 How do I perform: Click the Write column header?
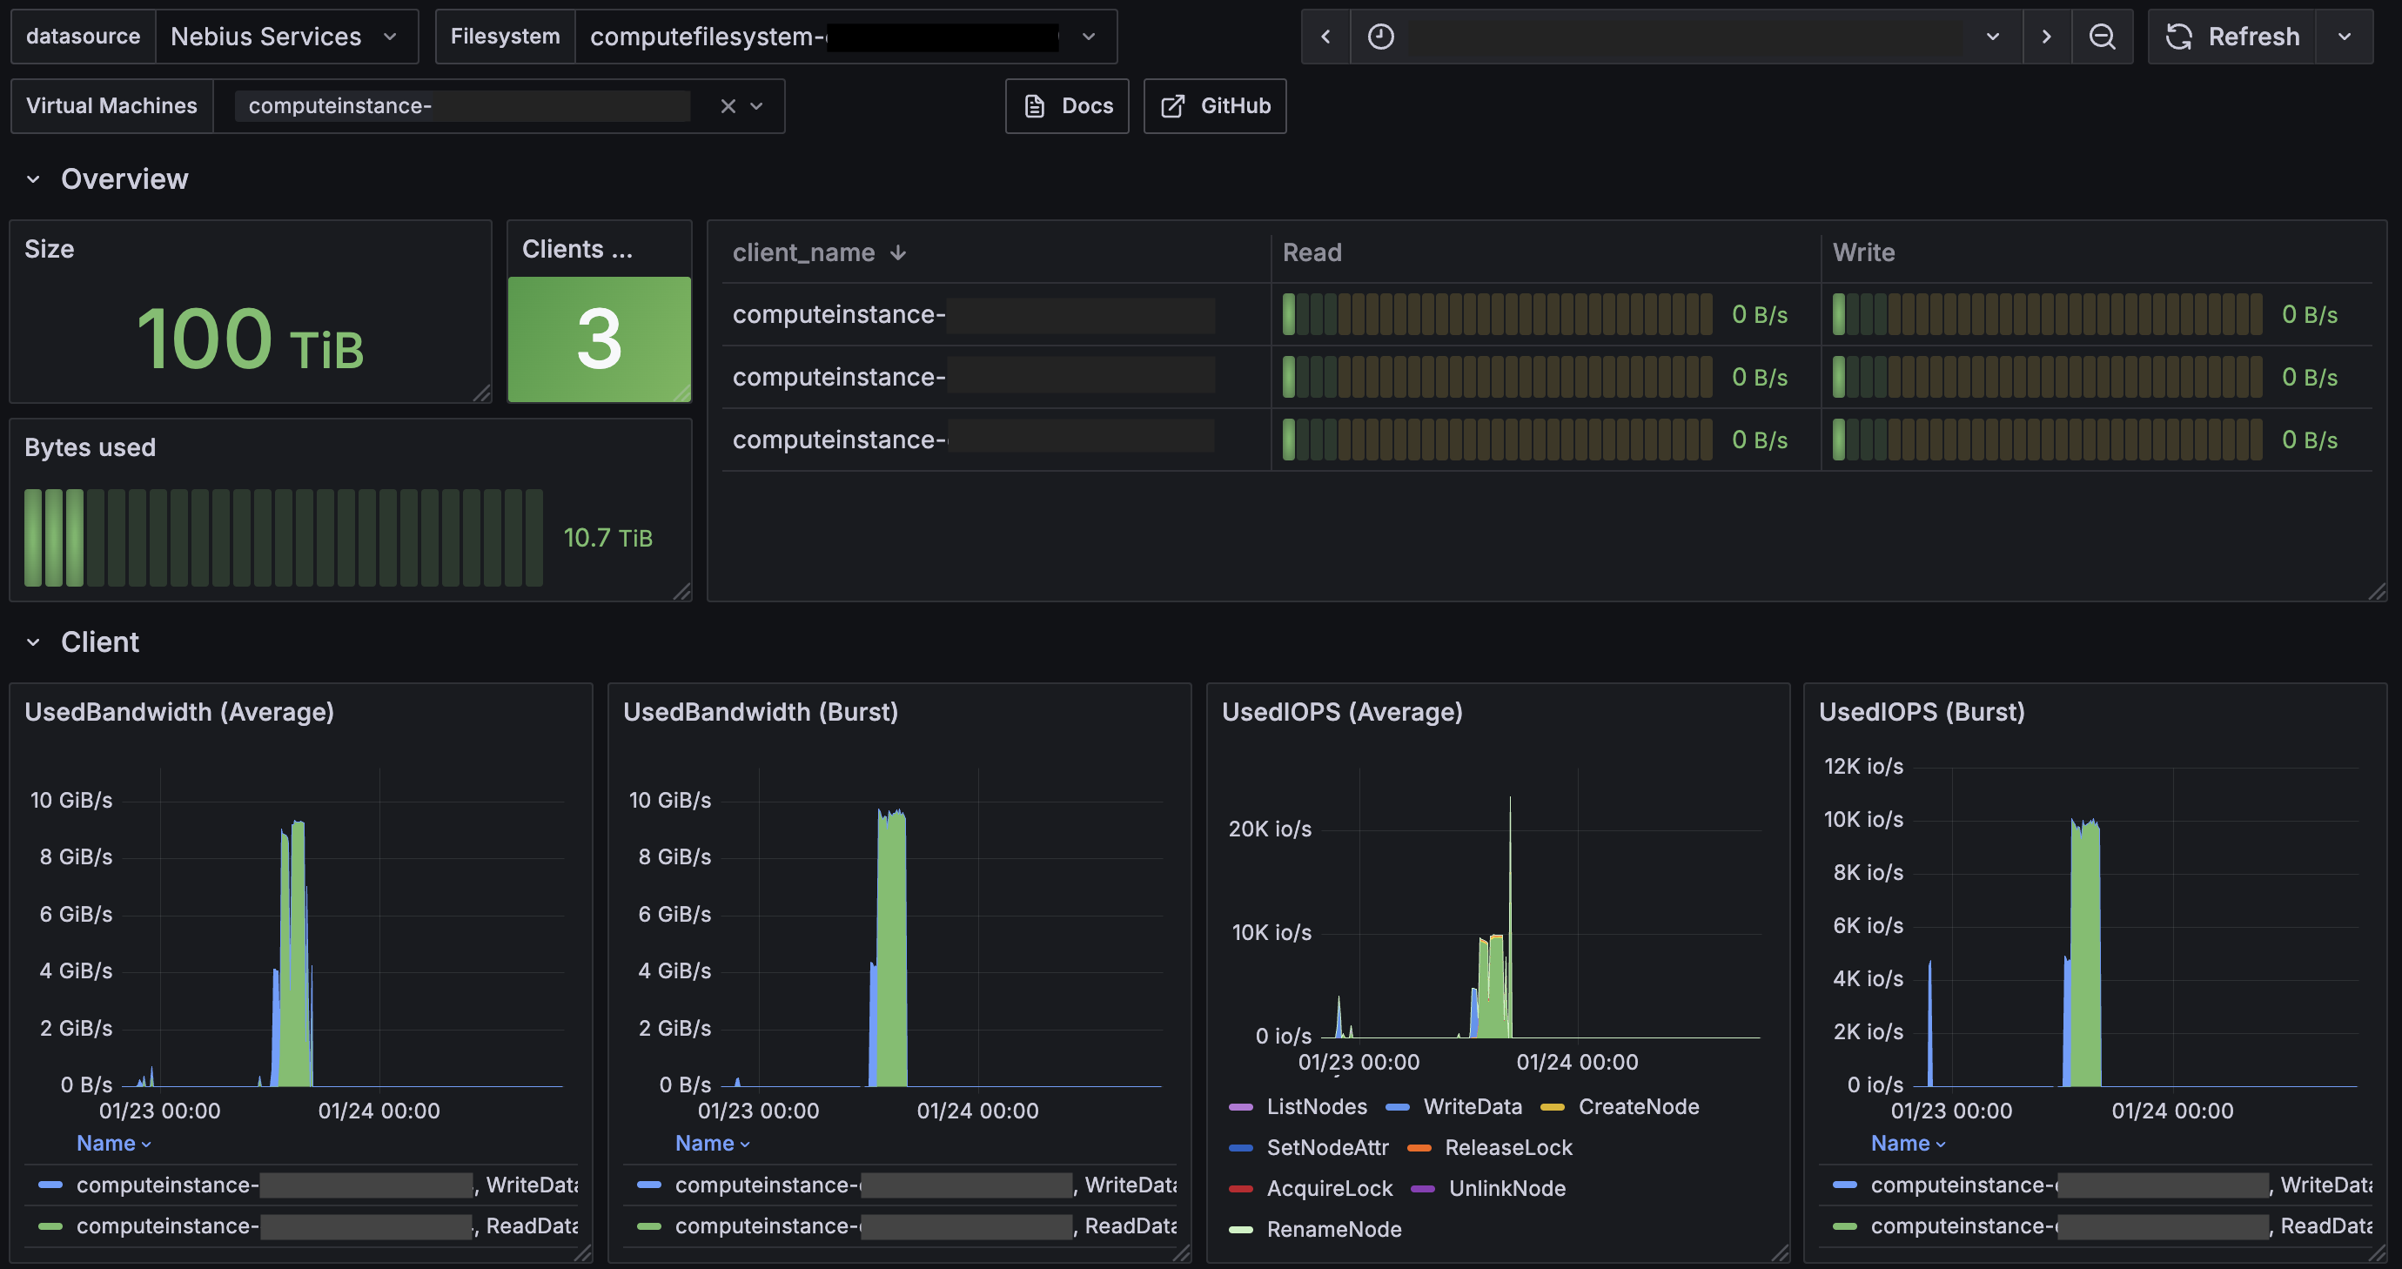pyautogui.click(x=1863, y=252)
